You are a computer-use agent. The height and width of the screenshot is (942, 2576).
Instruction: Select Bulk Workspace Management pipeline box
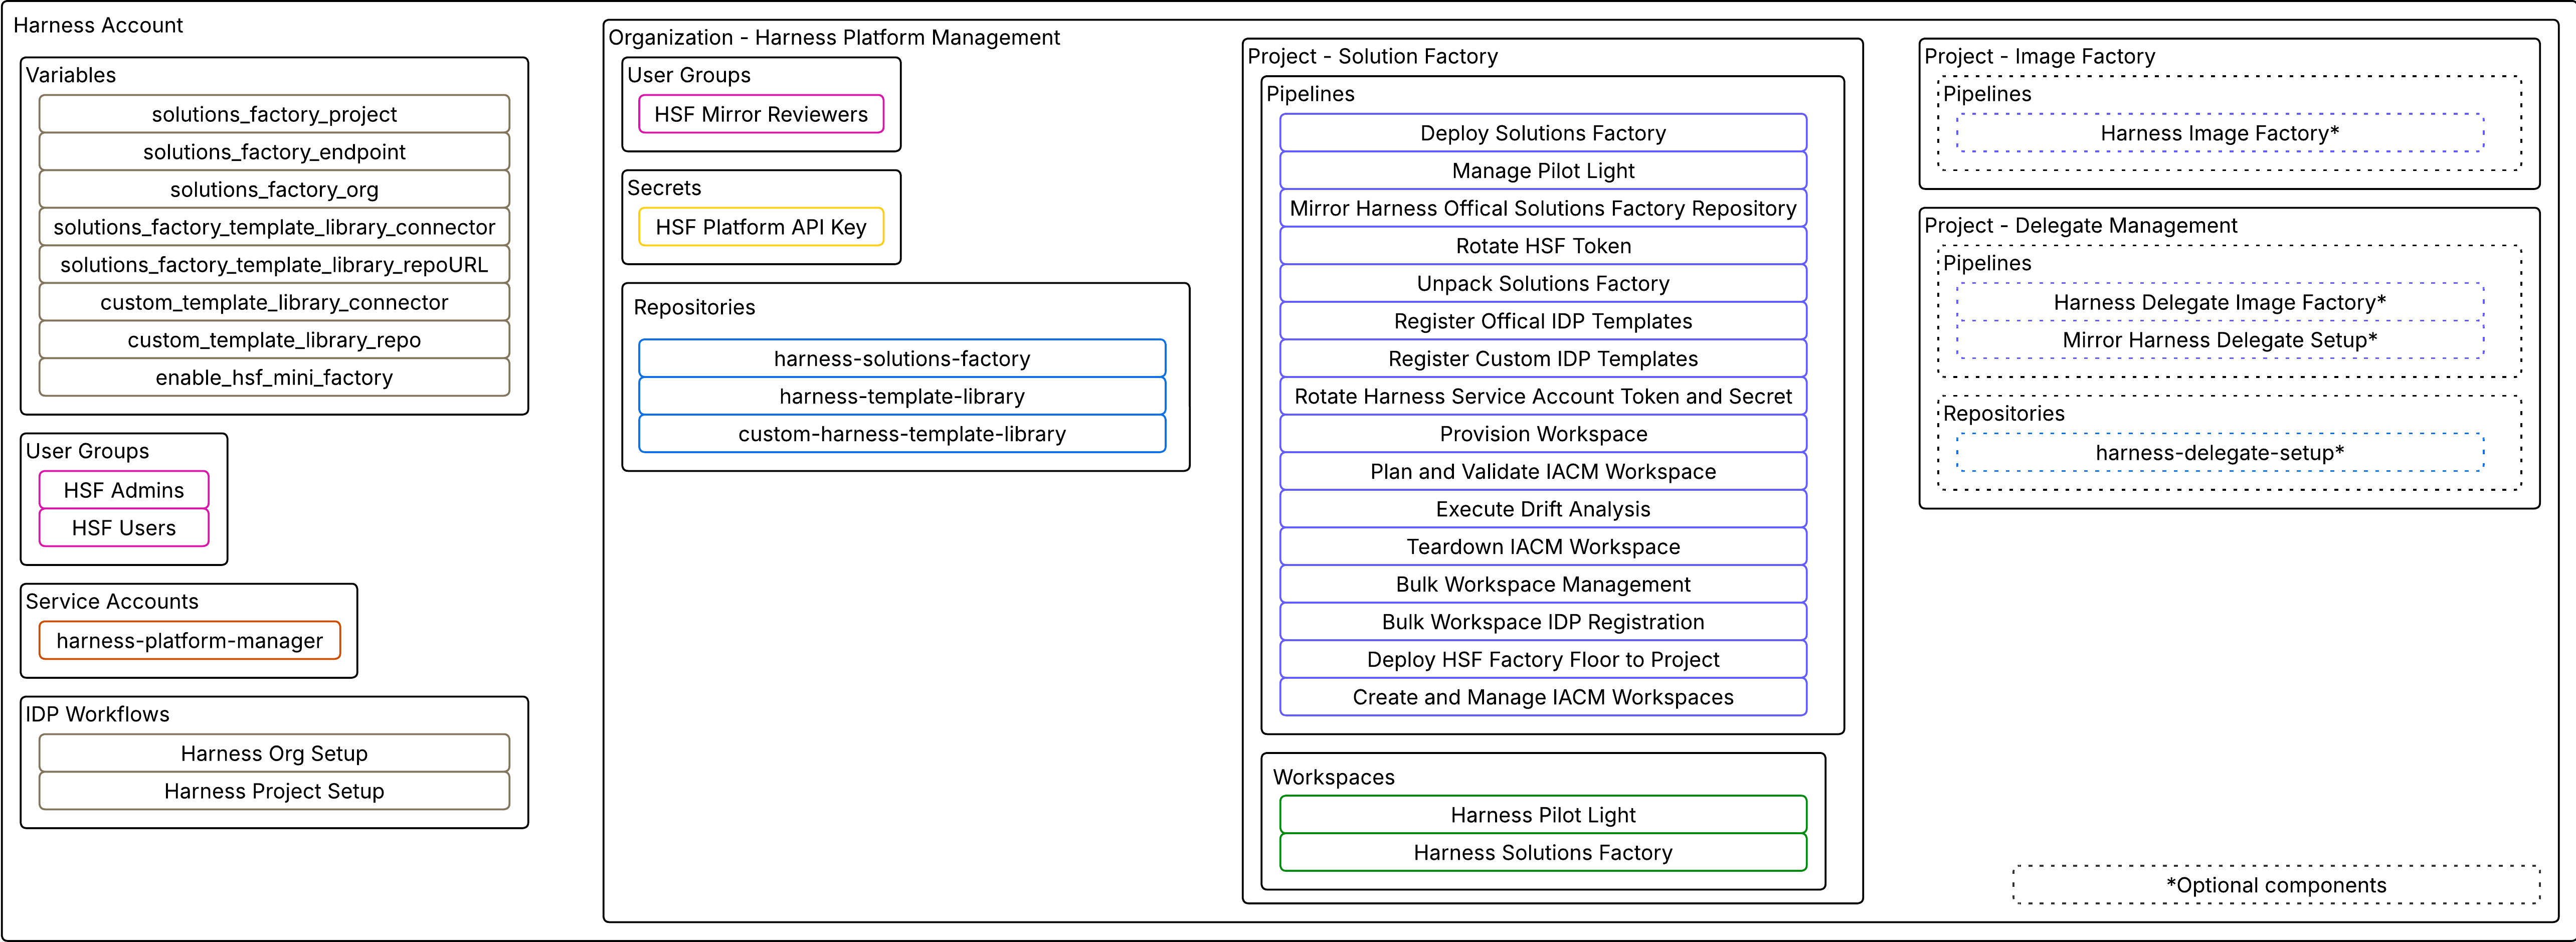click(1543, 584)
